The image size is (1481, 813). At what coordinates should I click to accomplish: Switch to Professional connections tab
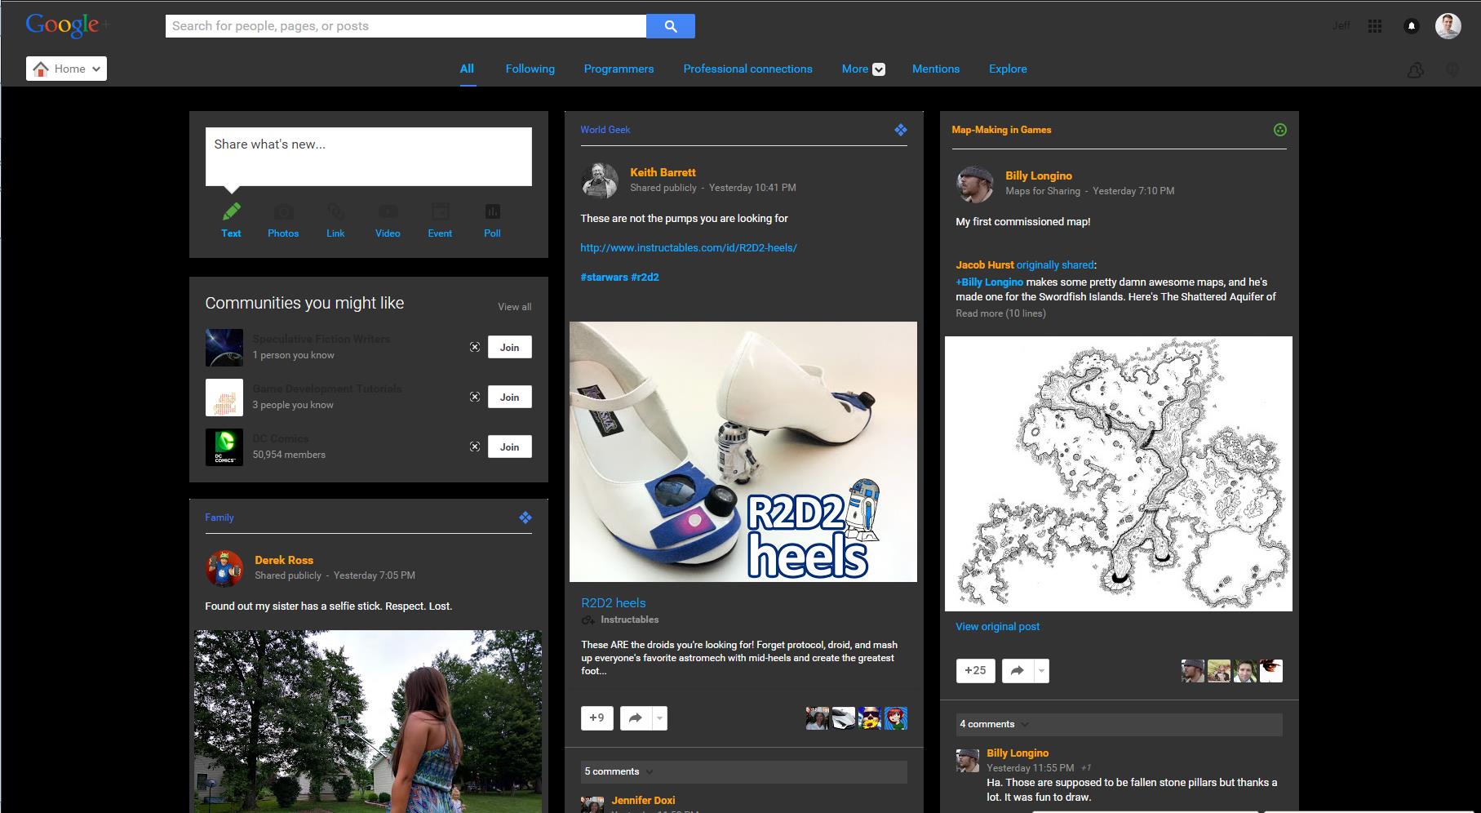click(x=747, y=69)
